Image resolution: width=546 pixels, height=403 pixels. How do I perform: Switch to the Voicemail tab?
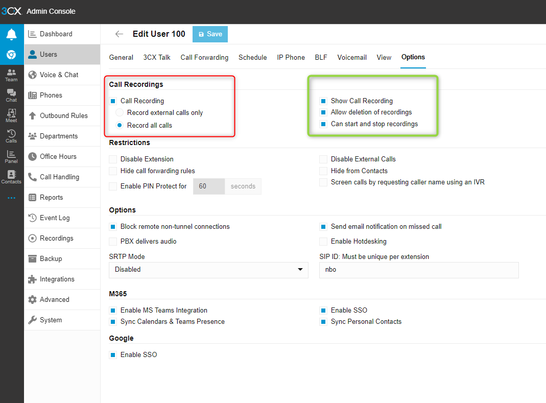352,58
